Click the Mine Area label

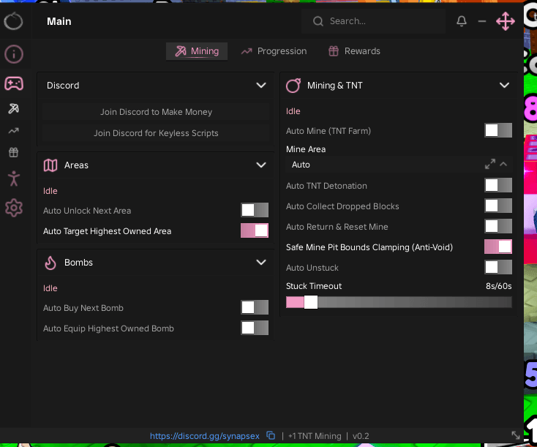click(306, 149)
